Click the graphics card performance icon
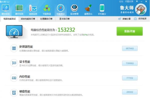This screenshot has width=150, height=100. [14, 63]
